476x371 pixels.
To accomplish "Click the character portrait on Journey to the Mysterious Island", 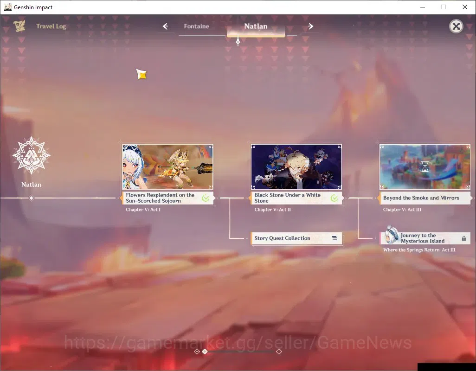I will point(391,235).
